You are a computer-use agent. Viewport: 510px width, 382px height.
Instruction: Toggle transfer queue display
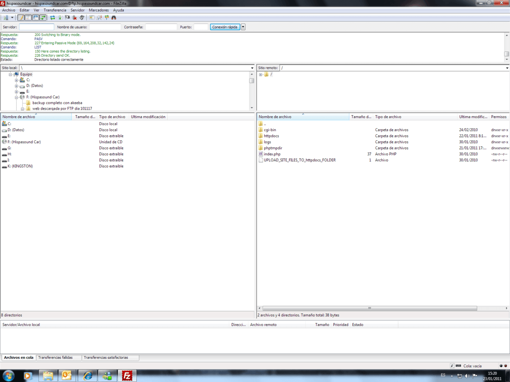pos(43,18)
